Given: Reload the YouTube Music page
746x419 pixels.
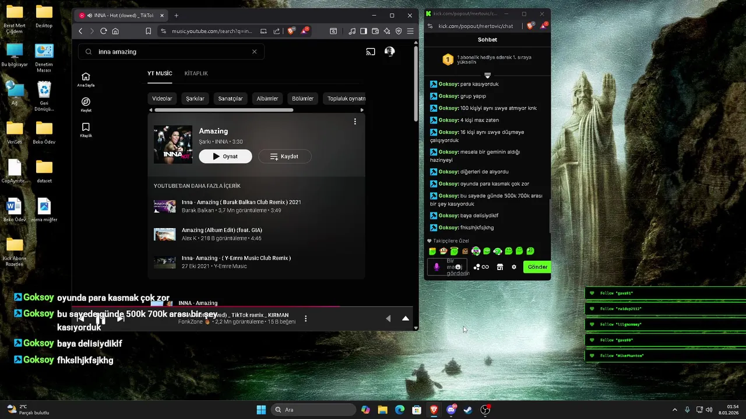Looking at the screenshot, I should [104, 31].
